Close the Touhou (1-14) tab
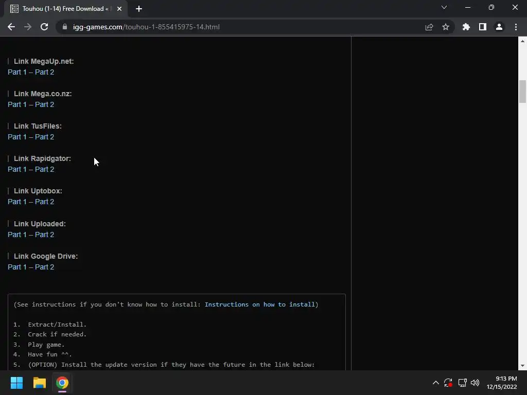 coord(119,9)
